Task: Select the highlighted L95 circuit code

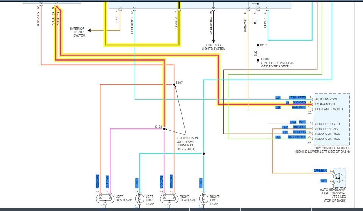Action: pos(278,137)
